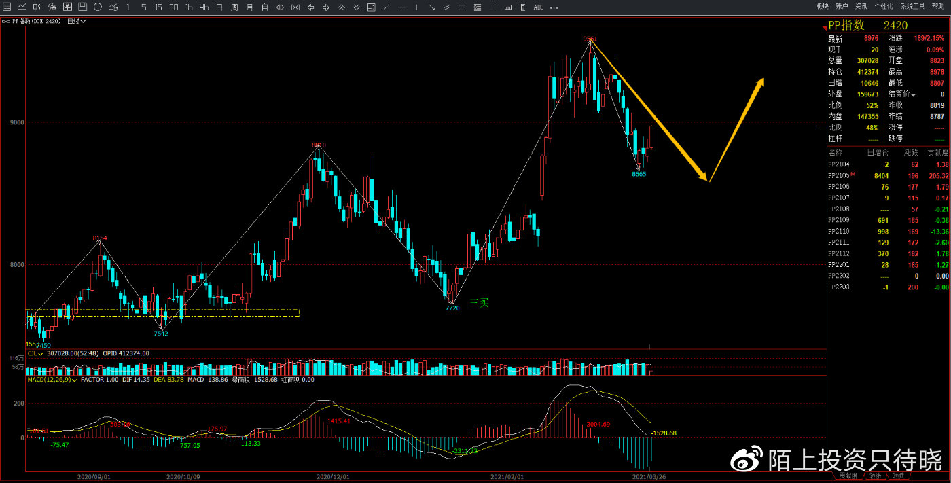
Task: Expand the CJL indicator dropdown
Action: coord(35,353)
